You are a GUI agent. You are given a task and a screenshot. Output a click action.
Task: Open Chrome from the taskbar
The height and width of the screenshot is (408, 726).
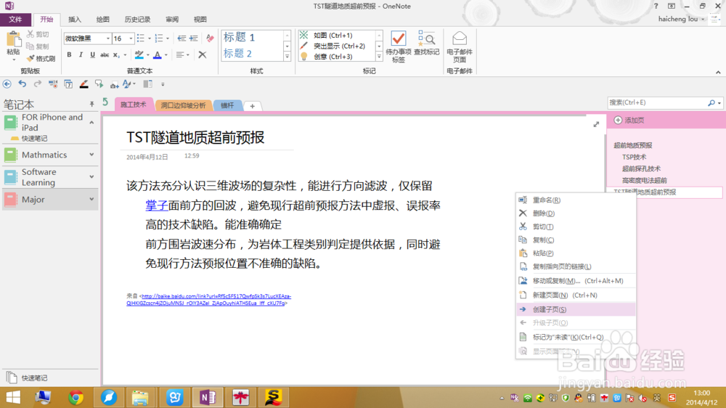click(x=76, y=397)
